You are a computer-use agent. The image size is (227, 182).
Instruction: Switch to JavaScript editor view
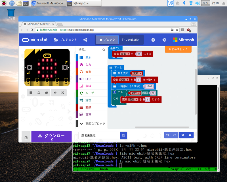point(131,40)
